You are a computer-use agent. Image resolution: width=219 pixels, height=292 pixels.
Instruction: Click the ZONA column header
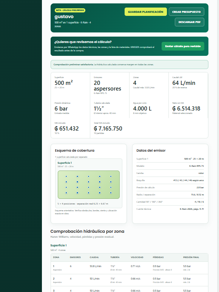point(56,257)
